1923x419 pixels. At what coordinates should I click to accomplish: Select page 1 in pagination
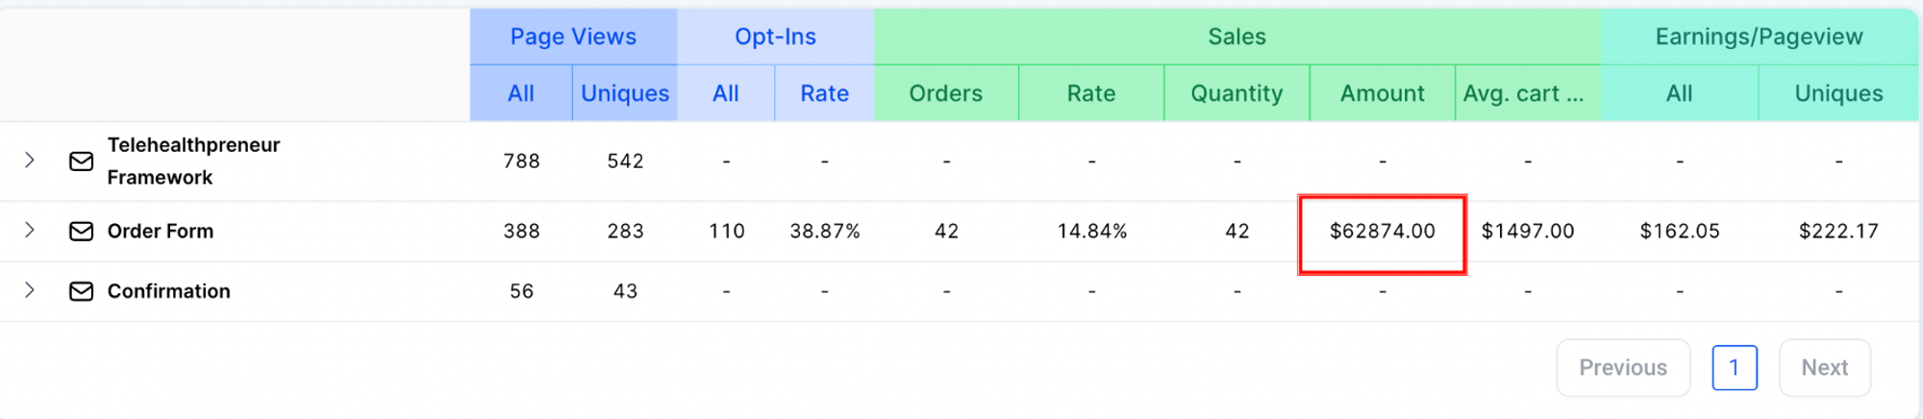[x=1735, y=368]
